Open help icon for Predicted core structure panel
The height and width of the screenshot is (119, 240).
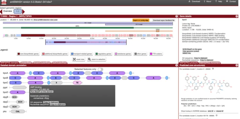[x=237, y=65]
